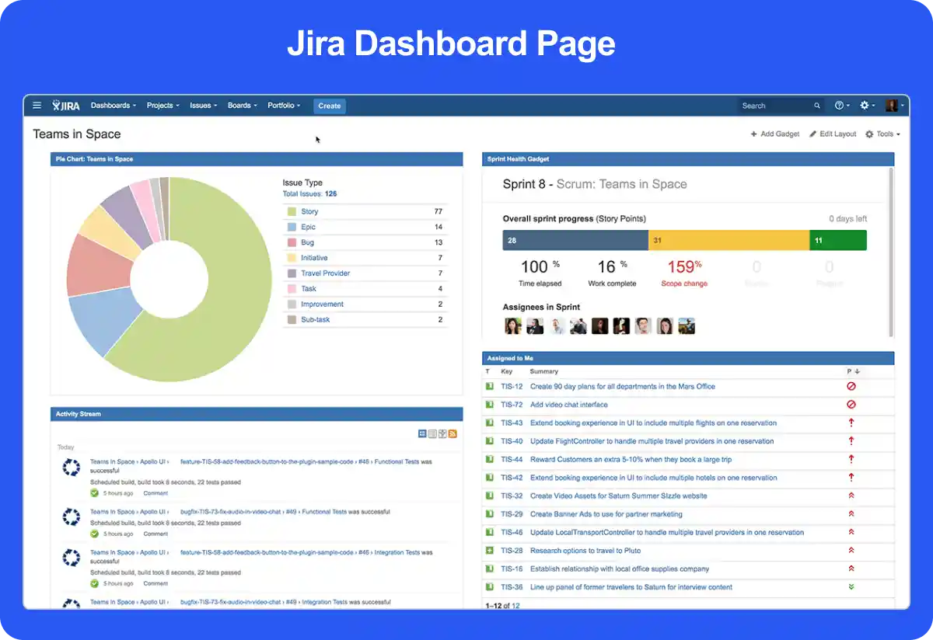933x640 pixels.
Task: Expand the Tools dropdown
Action: (x=882, y=134)
